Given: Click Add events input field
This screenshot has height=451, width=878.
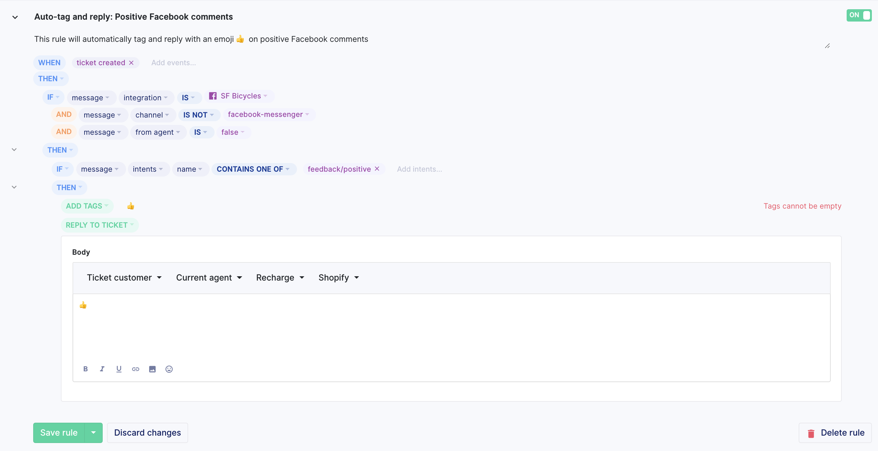Looking at the screenshot, I should (x=173, y=63).
